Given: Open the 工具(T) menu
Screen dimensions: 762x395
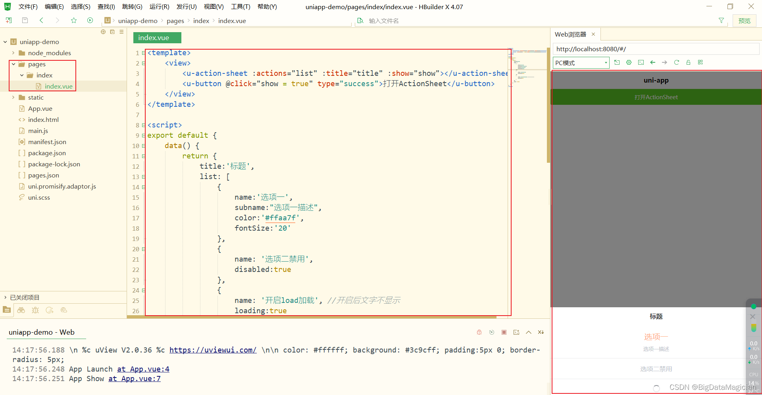Looking at the screenshot, I should point(241,7).
